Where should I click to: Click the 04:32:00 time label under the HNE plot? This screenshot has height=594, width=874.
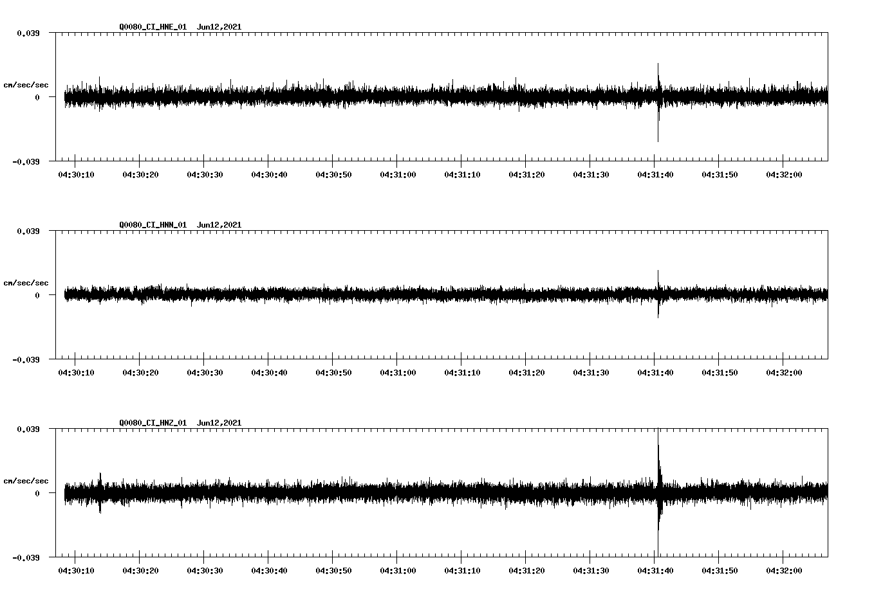pos(783,174)
